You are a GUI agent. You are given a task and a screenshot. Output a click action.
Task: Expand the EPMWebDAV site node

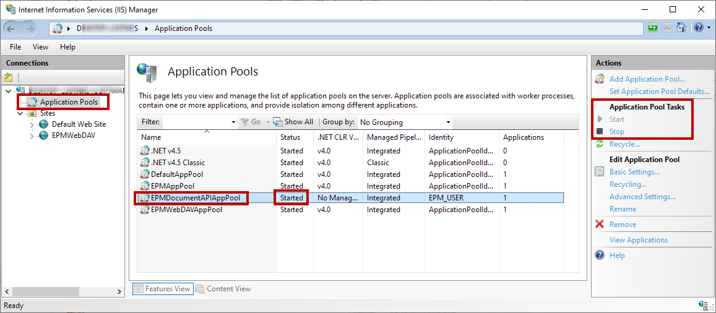tap(32, 136)
